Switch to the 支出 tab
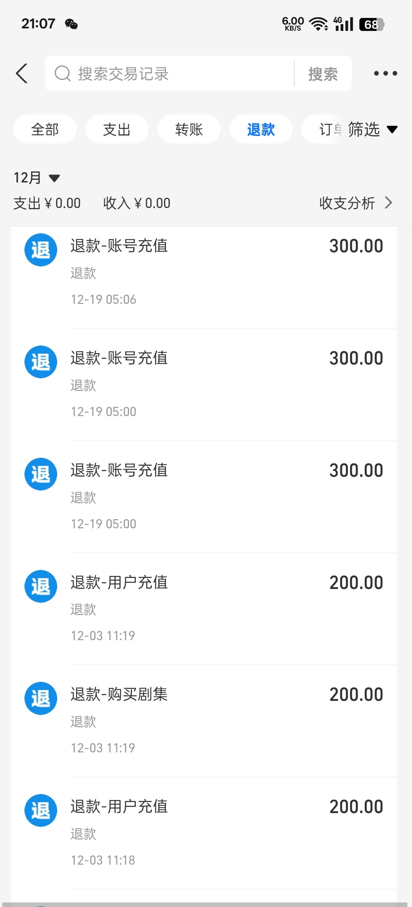This screenshot has width=412, height=907. 117,129
